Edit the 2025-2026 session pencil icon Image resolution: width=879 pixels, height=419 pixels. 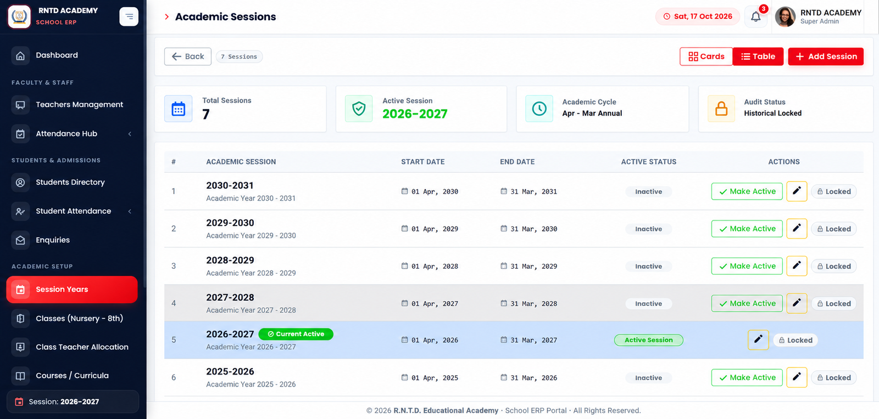(797, 377)
